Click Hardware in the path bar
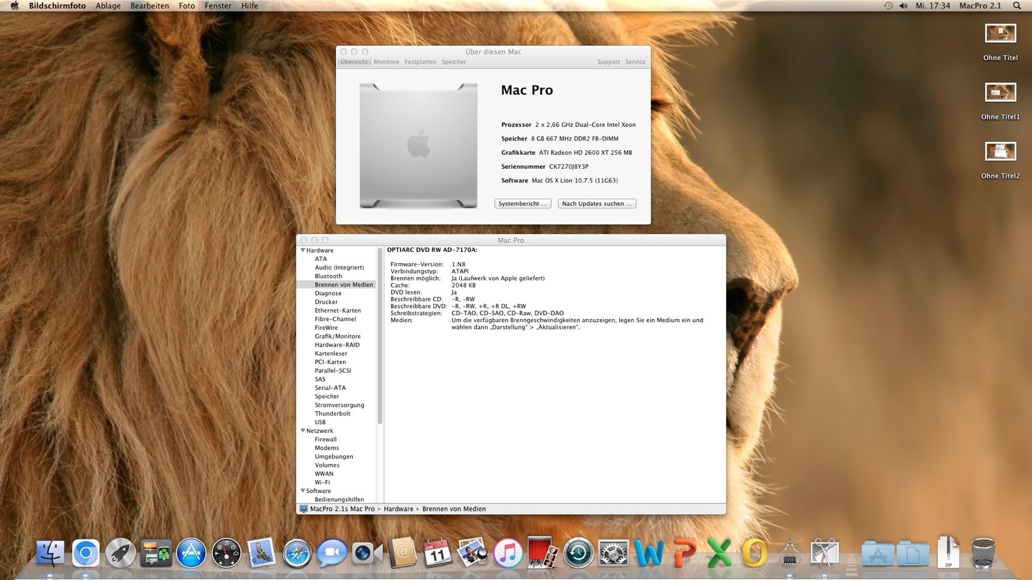The width and height of the screenshot is (1032, 580). (x=399, y=509)
